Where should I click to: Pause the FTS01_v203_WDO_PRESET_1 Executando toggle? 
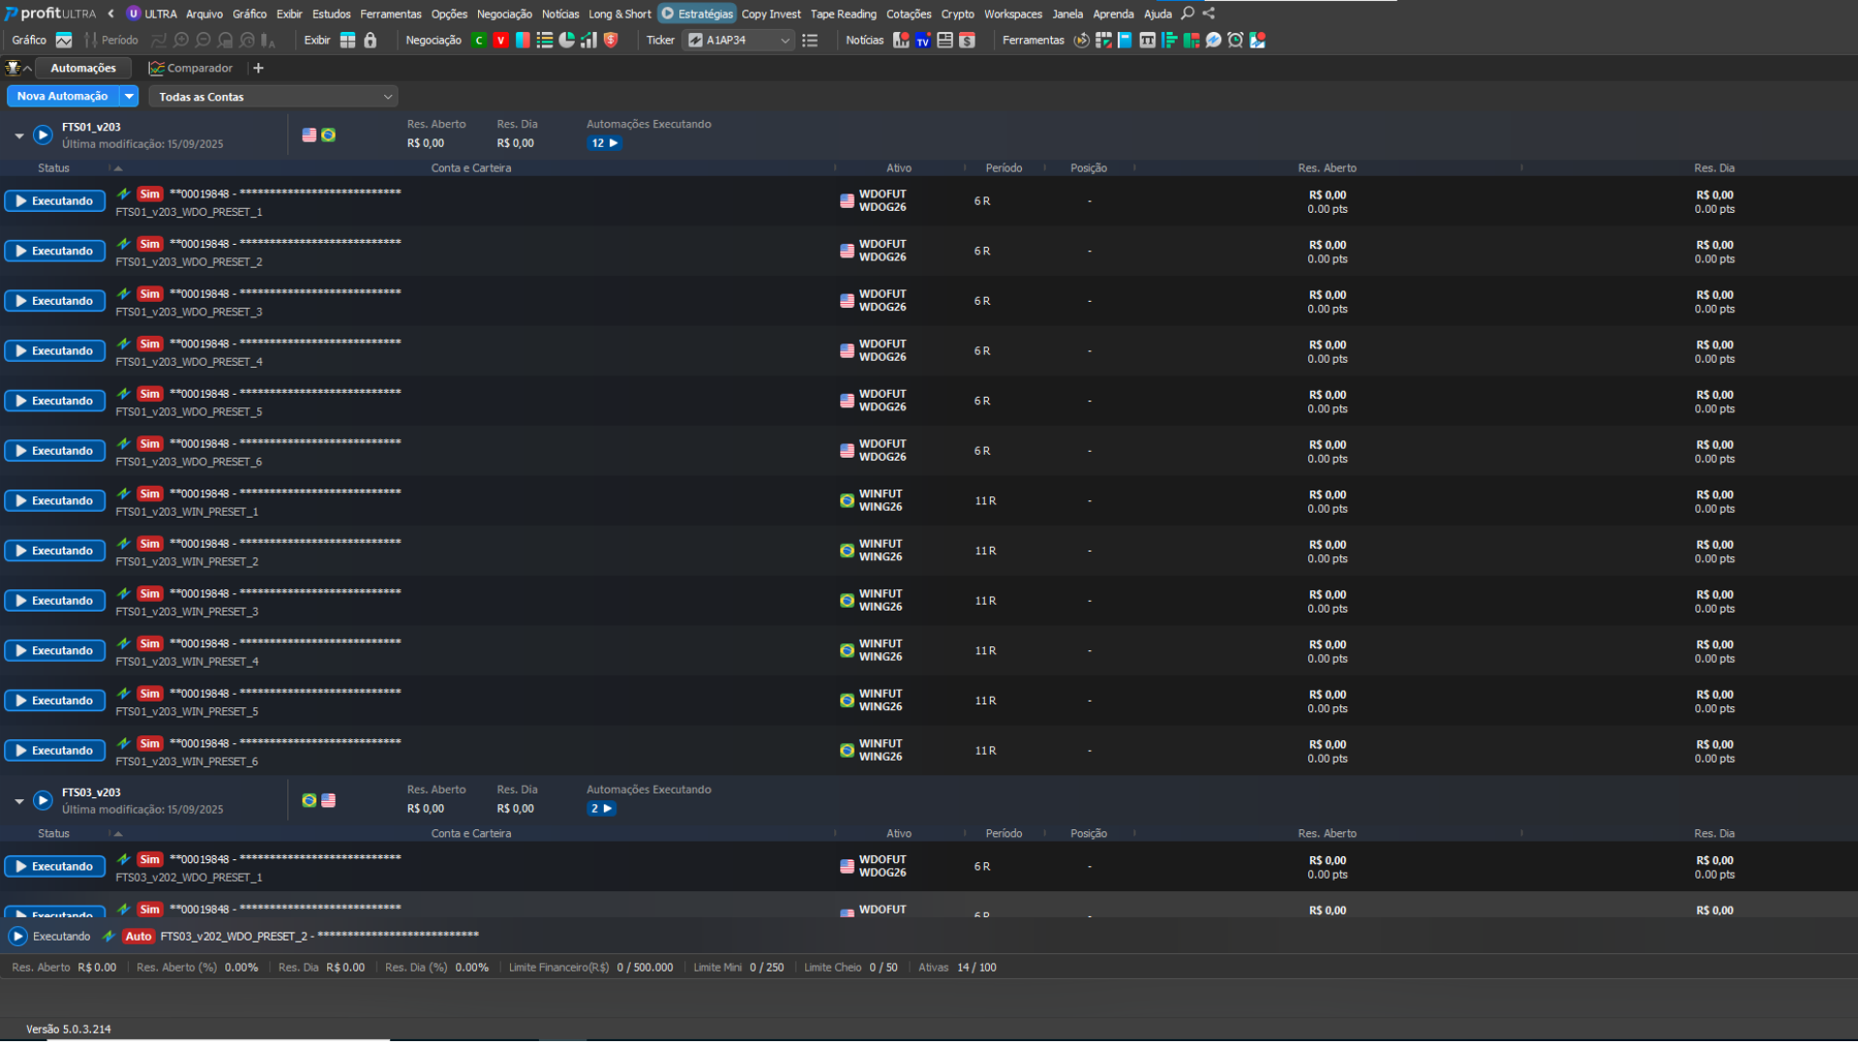[55, 201]
